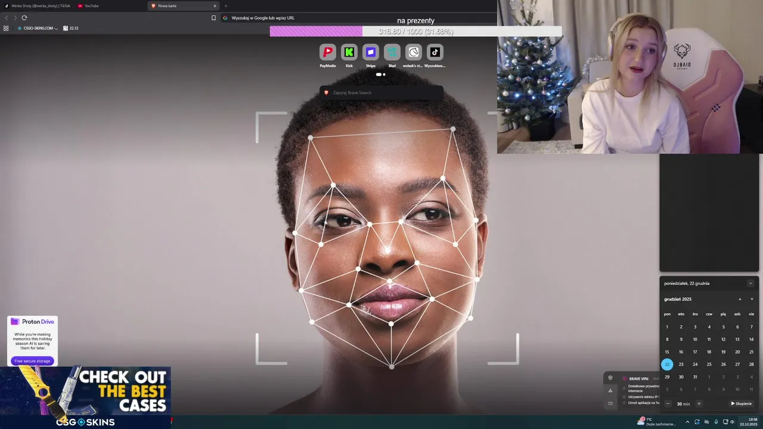This screenshot has height=429, width=763.
Task: Click the shield icon in Brave side strip
Action: pos(610,378)
